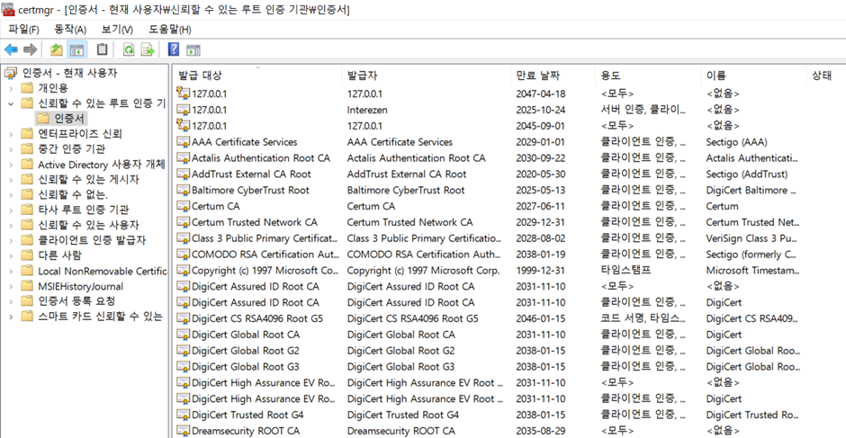846x438 pixels.
Task: Click the forward arrow toolbar icon
Action: 31,49
